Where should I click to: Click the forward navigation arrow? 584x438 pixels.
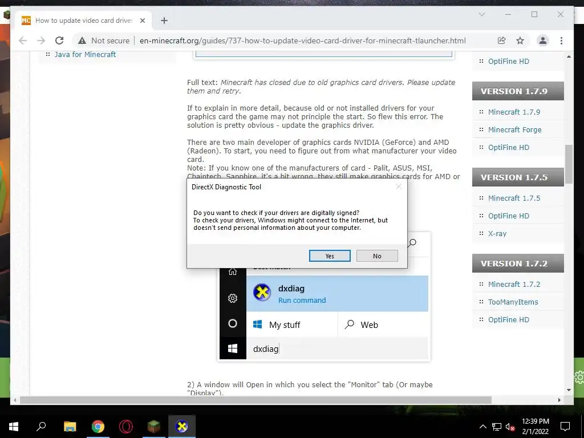(x=41, y=40)
